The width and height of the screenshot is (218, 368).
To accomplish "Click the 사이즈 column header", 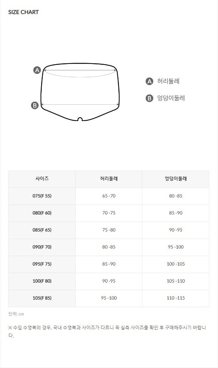I will pyautogui.click(x=42, y=179).
